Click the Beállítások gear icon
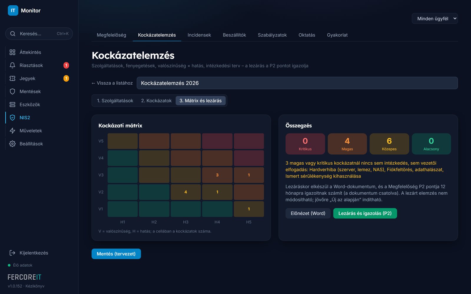This screenshot has height=294, width=471. 12,144
